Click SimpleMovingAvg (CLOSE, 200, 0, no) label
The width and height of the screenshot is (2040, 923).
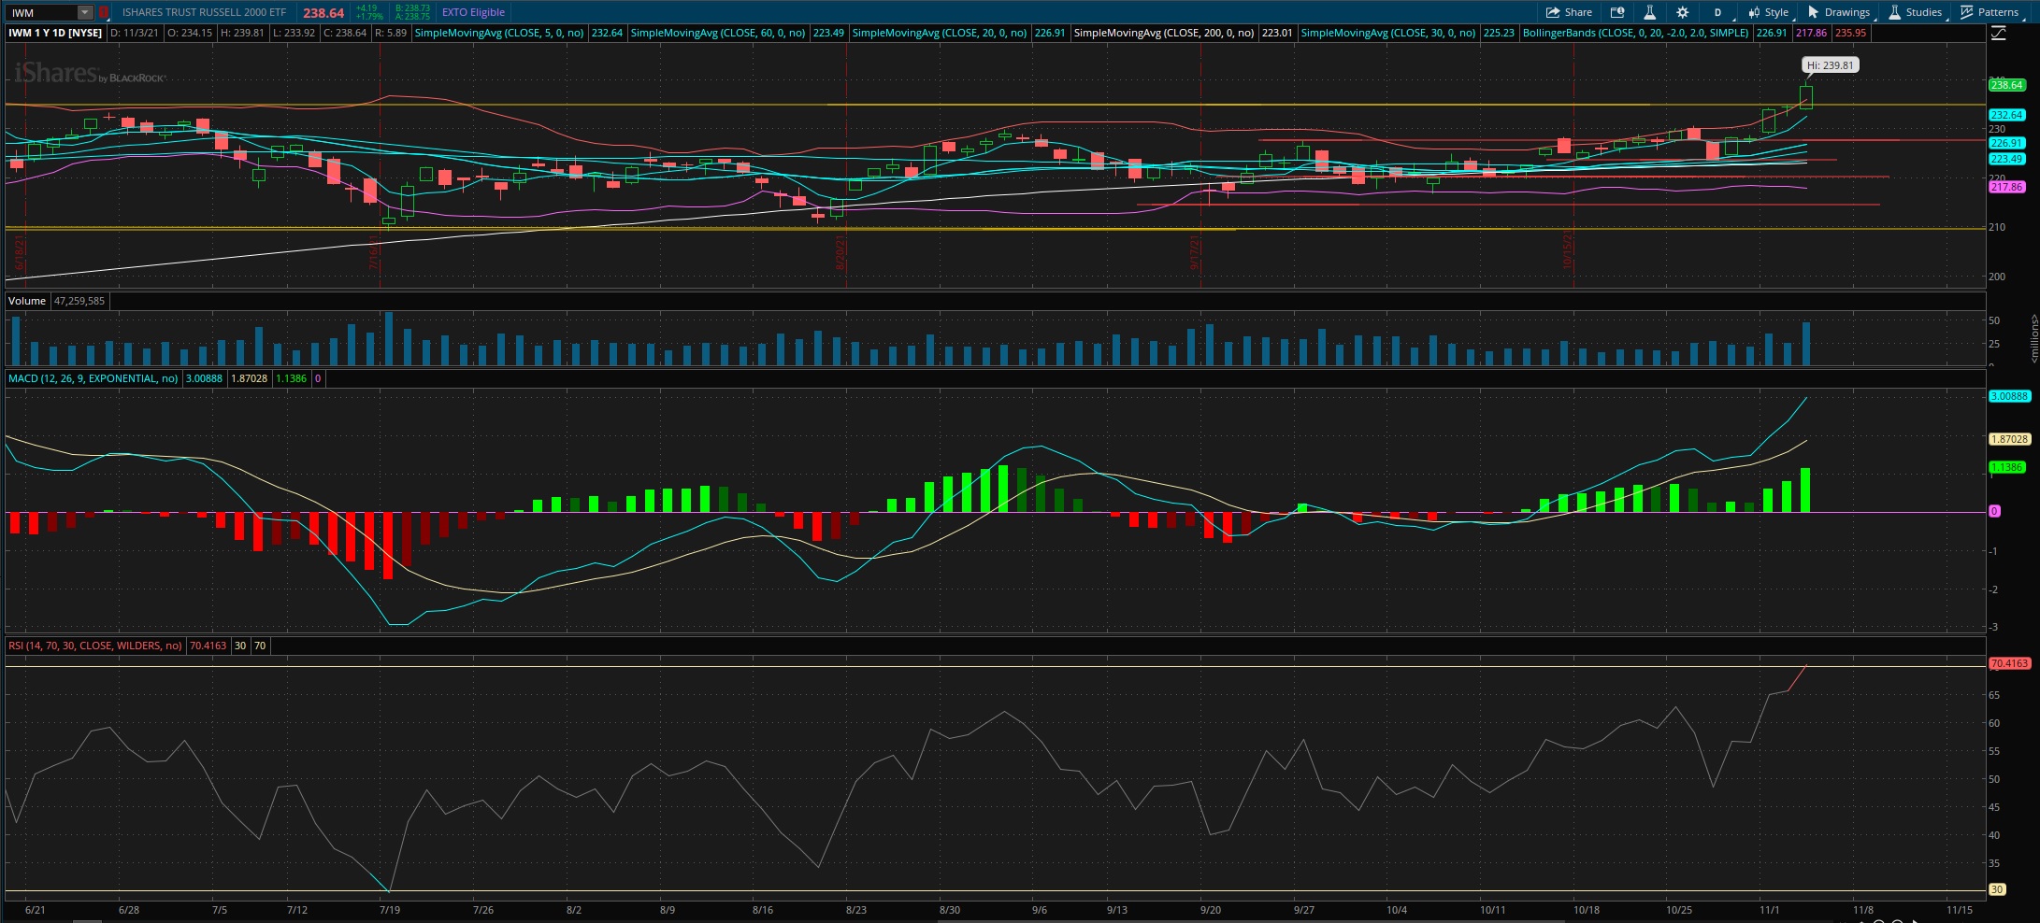(1164, 33)
